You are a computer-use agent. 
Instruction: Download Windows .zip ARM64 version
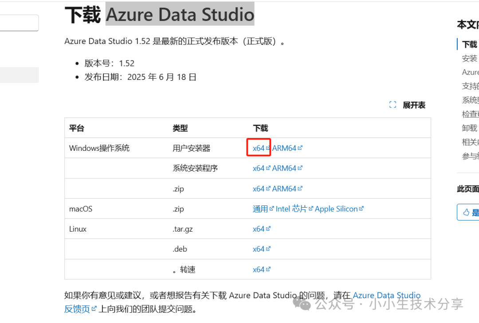pos(284,189)
